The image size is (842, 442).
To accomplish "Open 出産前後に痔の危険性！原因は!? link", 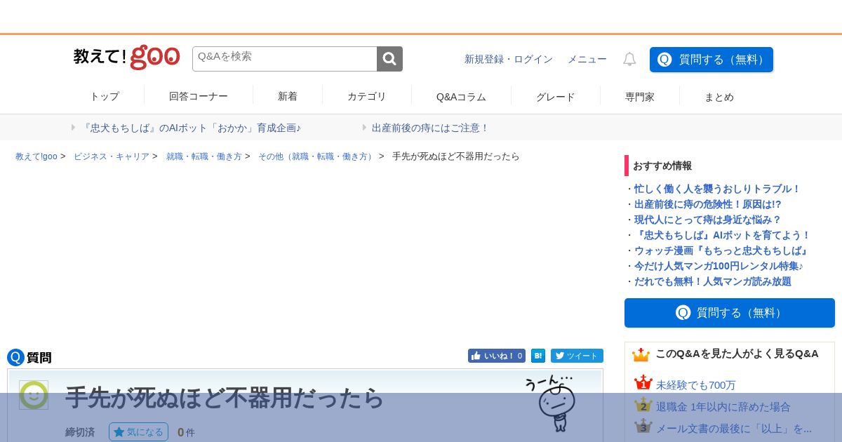I will (x=707, y=204).
